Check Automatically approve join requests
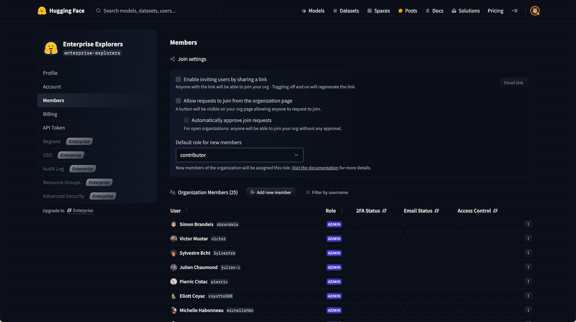The height and width of the screenshot is (322, 576). [x=186, y=120]
